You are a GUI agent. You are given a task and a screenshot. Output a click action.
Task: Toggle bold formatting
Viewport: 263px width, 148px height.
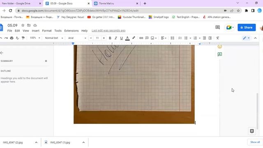(x=110, y=38)
